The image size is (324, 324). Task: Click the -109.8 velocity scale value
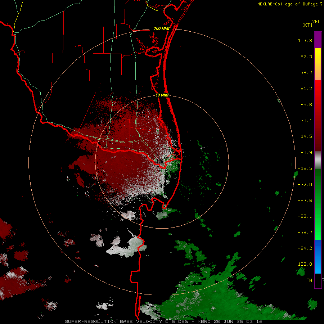click(x=304, y=264)
